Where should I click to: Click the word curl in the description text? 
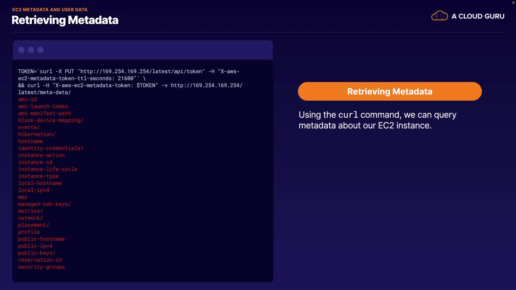point(348,115)
